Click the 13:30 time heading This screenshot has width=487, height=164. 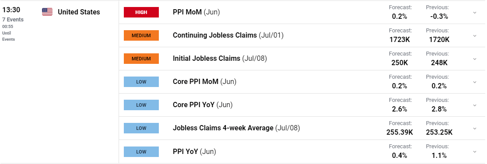coord(11,10)
